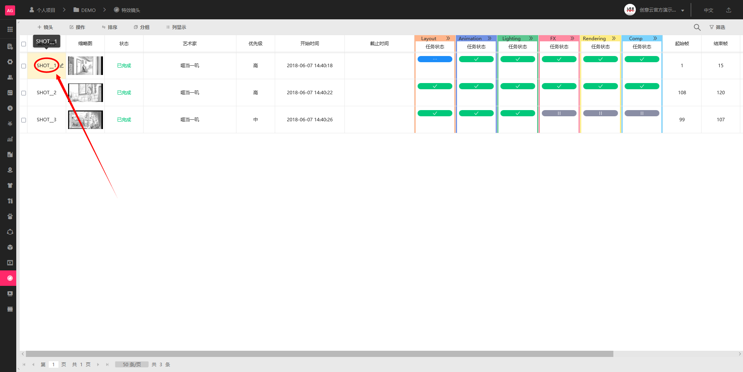Viewport: 743px width, 372px height.
Task: Open the 50 条/页 page size dropdown
Action: pos(132,364)
